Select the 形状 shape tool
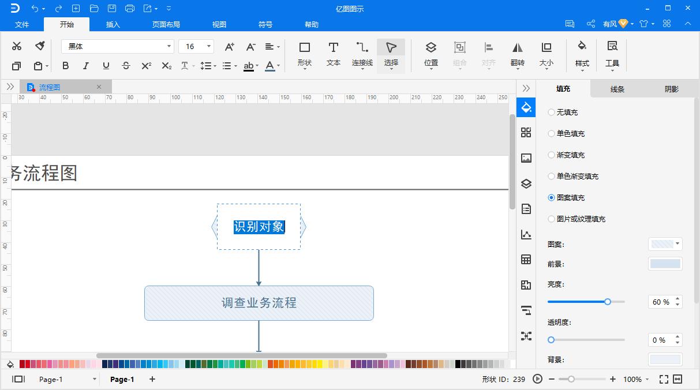 [304, 55]
